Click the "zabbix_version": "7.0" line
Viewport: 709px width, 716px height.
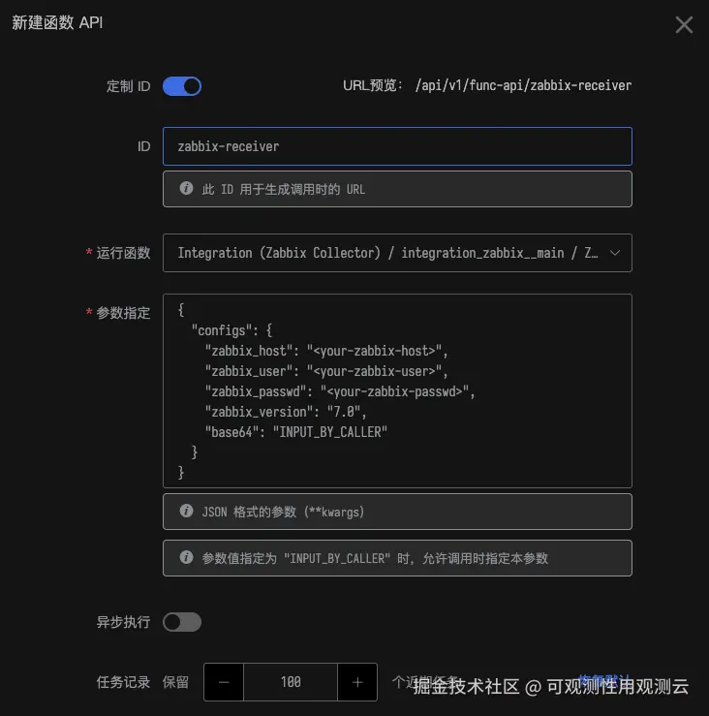[286, 412]
